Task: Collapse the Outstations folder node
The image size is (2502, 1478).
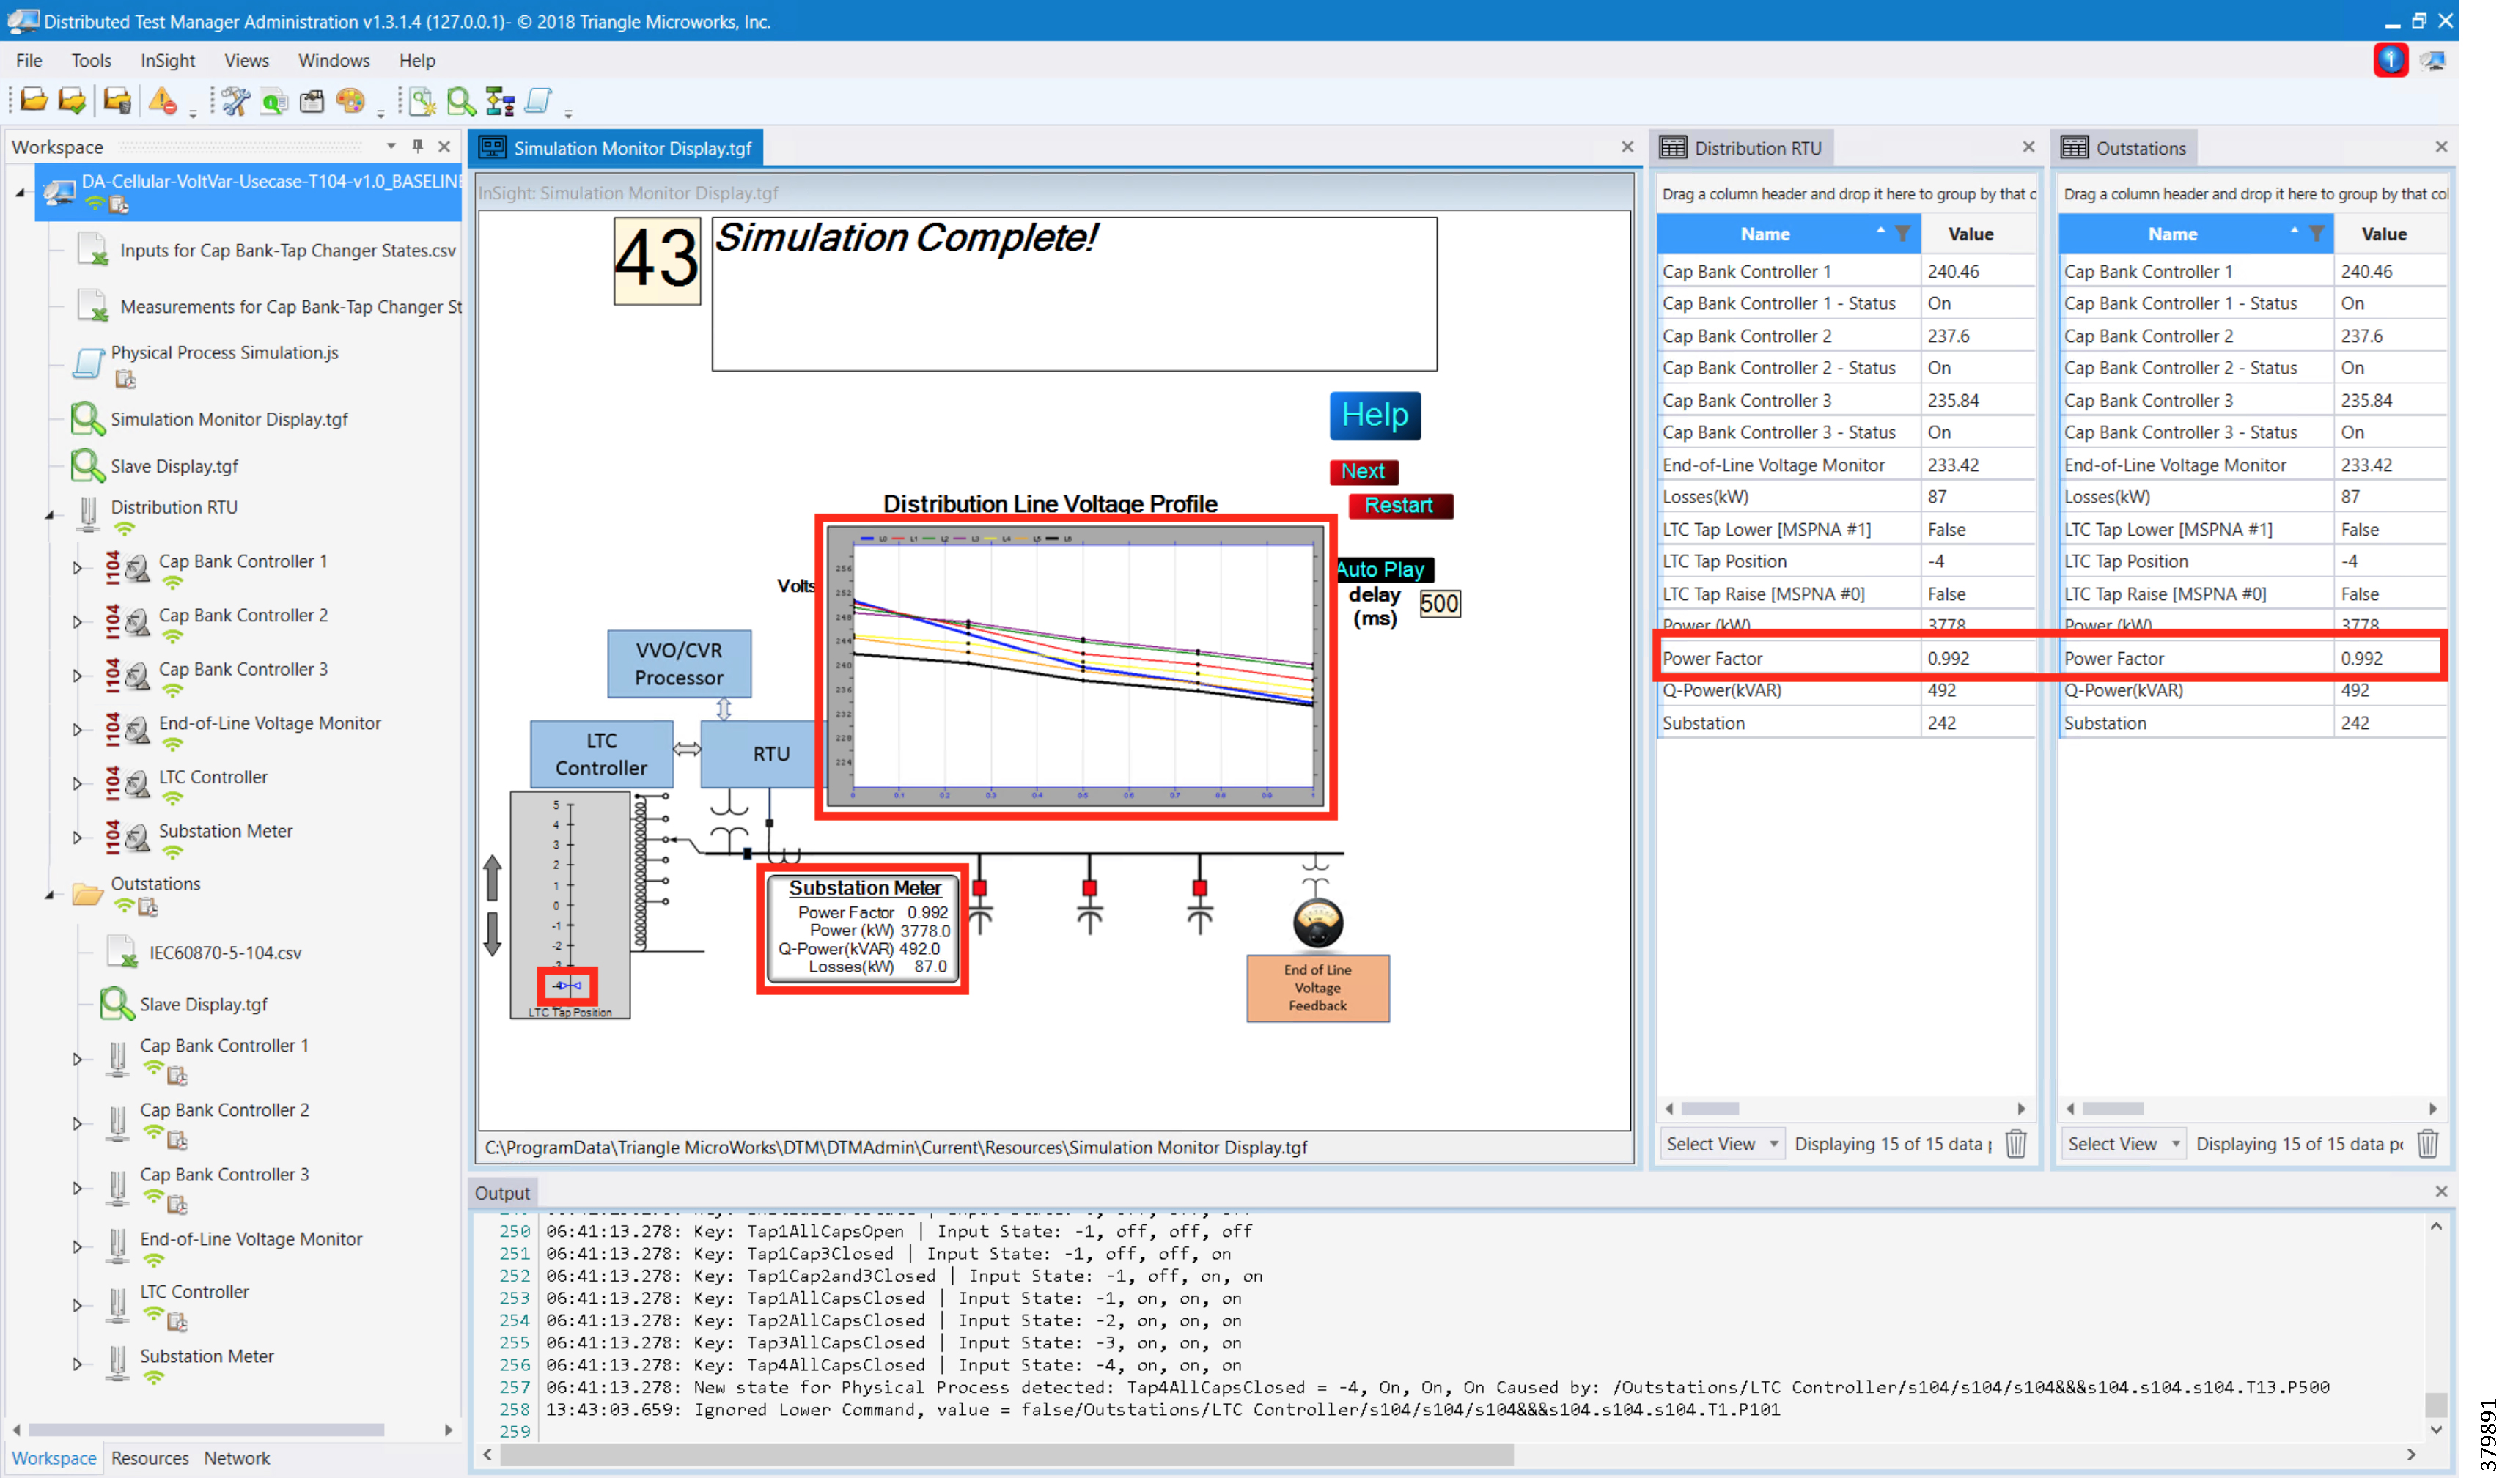Action: 49,895
